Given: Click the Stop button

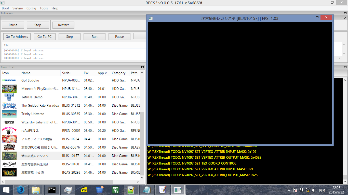Looking at the screenshot, I should pyautogui.click(x=38, y=25).
